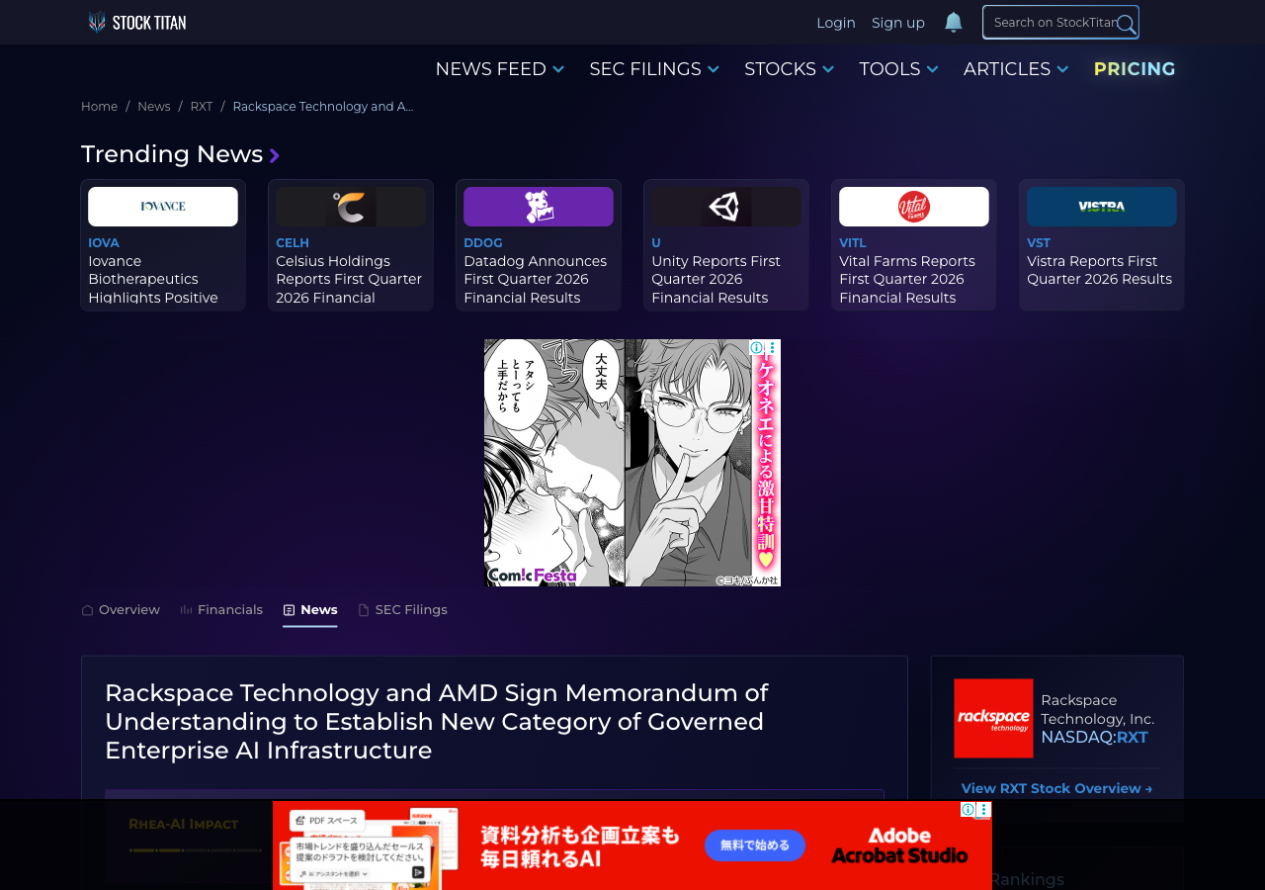Open the Vistra logo thumbnail
Viewport: 1265px width, 890px height.
coord(1102,207)
